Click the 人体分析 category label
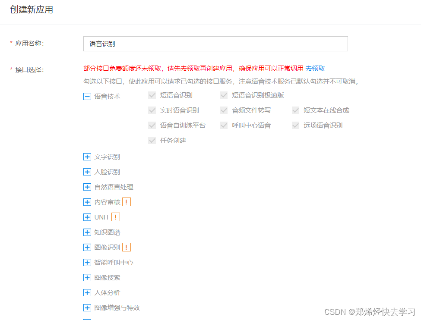This screenshot has width=421, height=320. (107, 293)
